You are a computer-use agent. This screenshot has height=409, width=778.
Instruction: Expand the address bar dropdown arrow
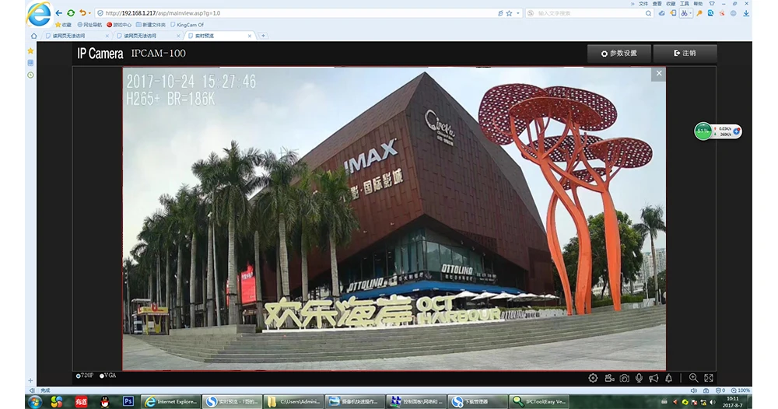(x=518, y=13)
